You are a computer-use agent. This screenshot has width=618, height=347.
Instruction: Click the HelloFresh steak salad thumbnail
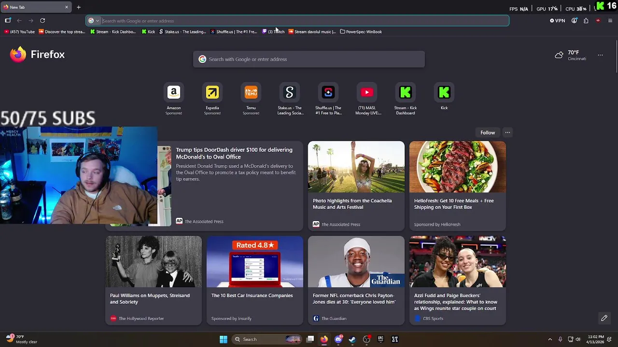pyautogui.click(x=458, y=167)
